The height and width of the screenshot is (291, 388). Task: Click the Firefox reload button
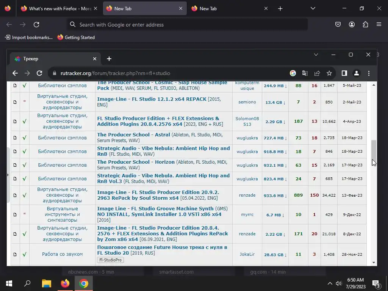tap(36, 25)
